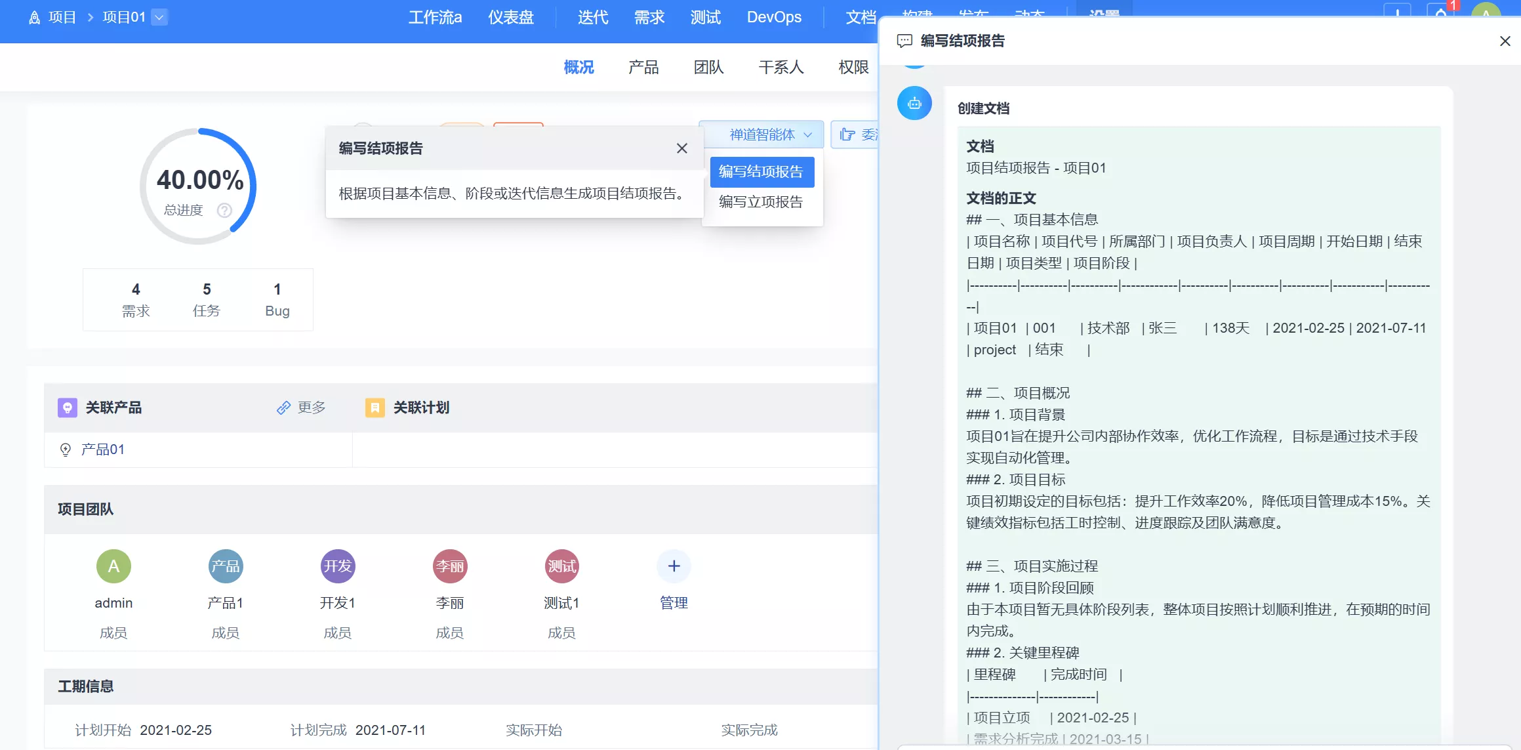Select 编写立项报告 menu entry
Image resolution: width=1521 pixels, height=750 pixels.
click(761, 202)
